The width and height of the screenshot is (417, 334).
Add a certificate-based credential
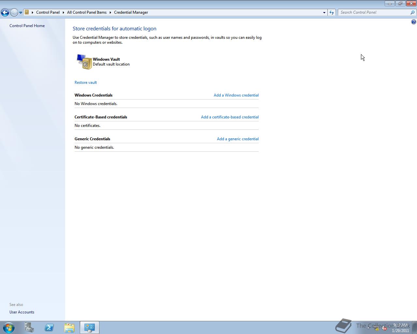(x=230, y=117)
